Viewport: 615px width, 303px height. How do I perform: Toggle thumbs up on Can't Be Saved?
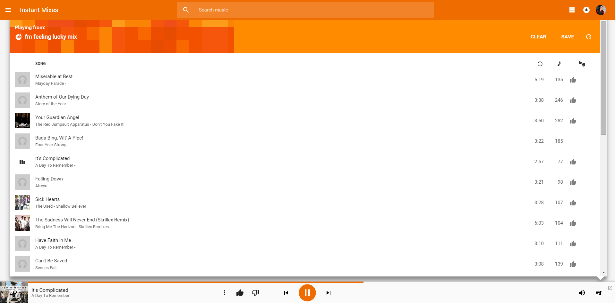(573, 264)
